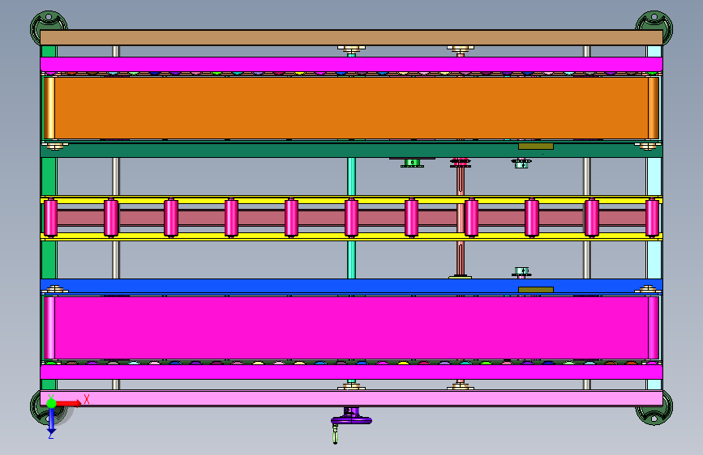Select the red sprocket on the drive shaft
This screenshot has height=455, width=703.
point(461,163)
